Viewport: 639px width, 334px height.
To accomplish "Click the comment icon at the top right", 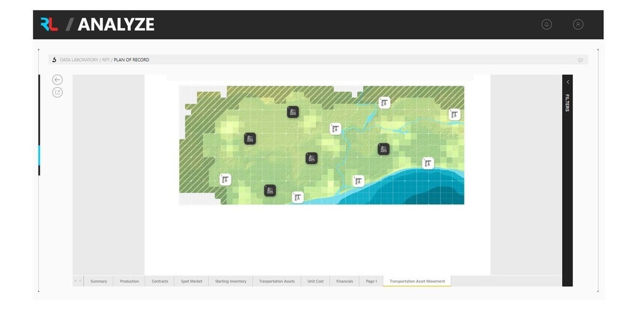I will [x=580, y=60].
